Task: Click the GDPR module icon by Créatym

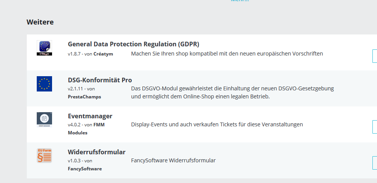Action: click(x=44, y=48)
